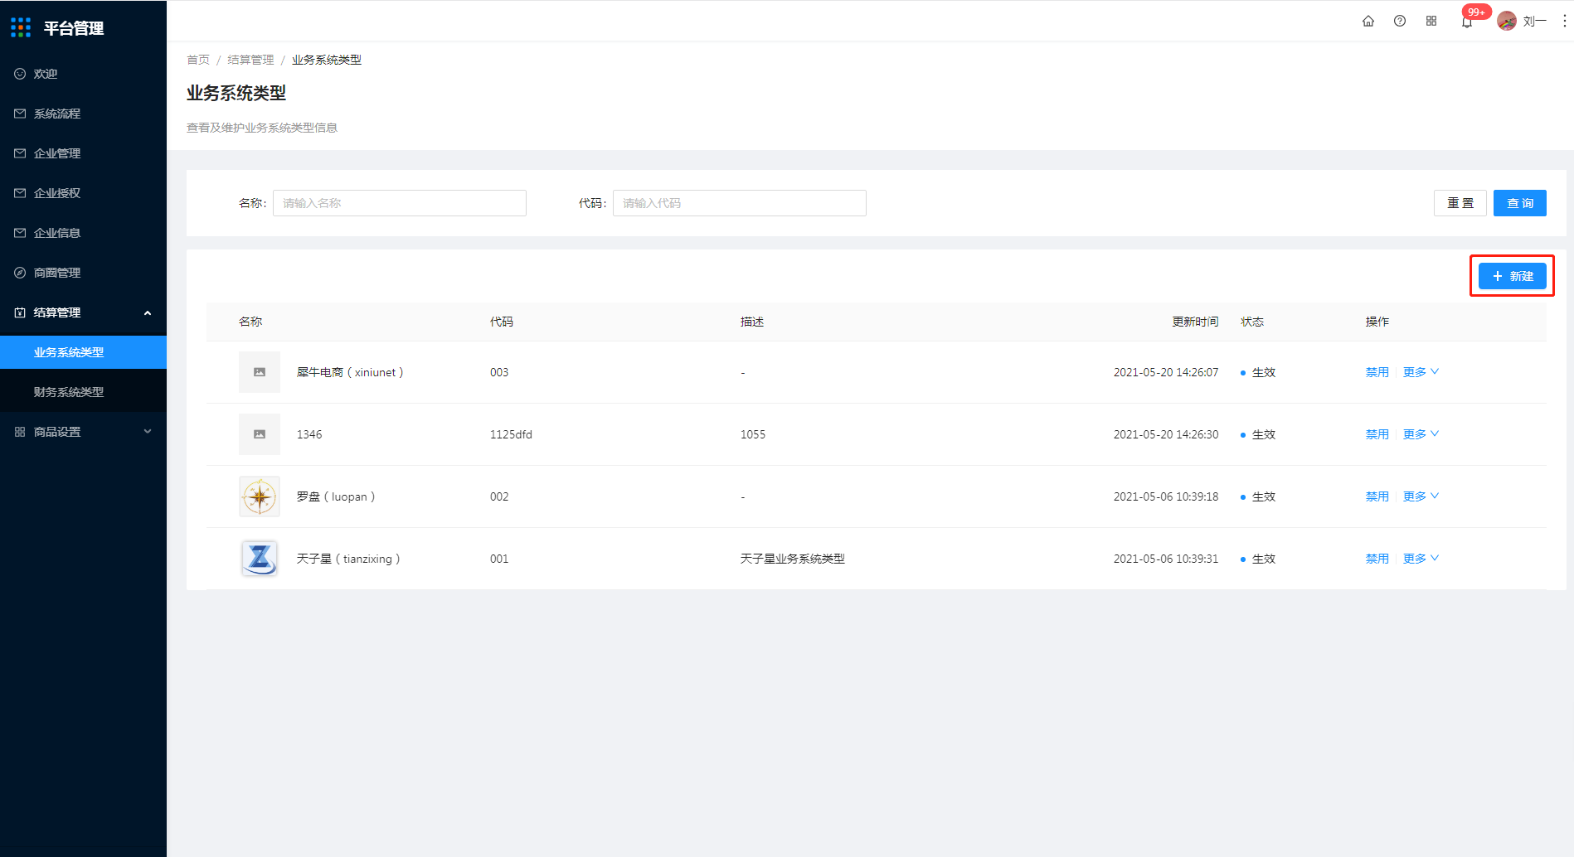Click the 结算管理 icon in sidebar
The image size is (1574, 857).
tap(20, 312)
